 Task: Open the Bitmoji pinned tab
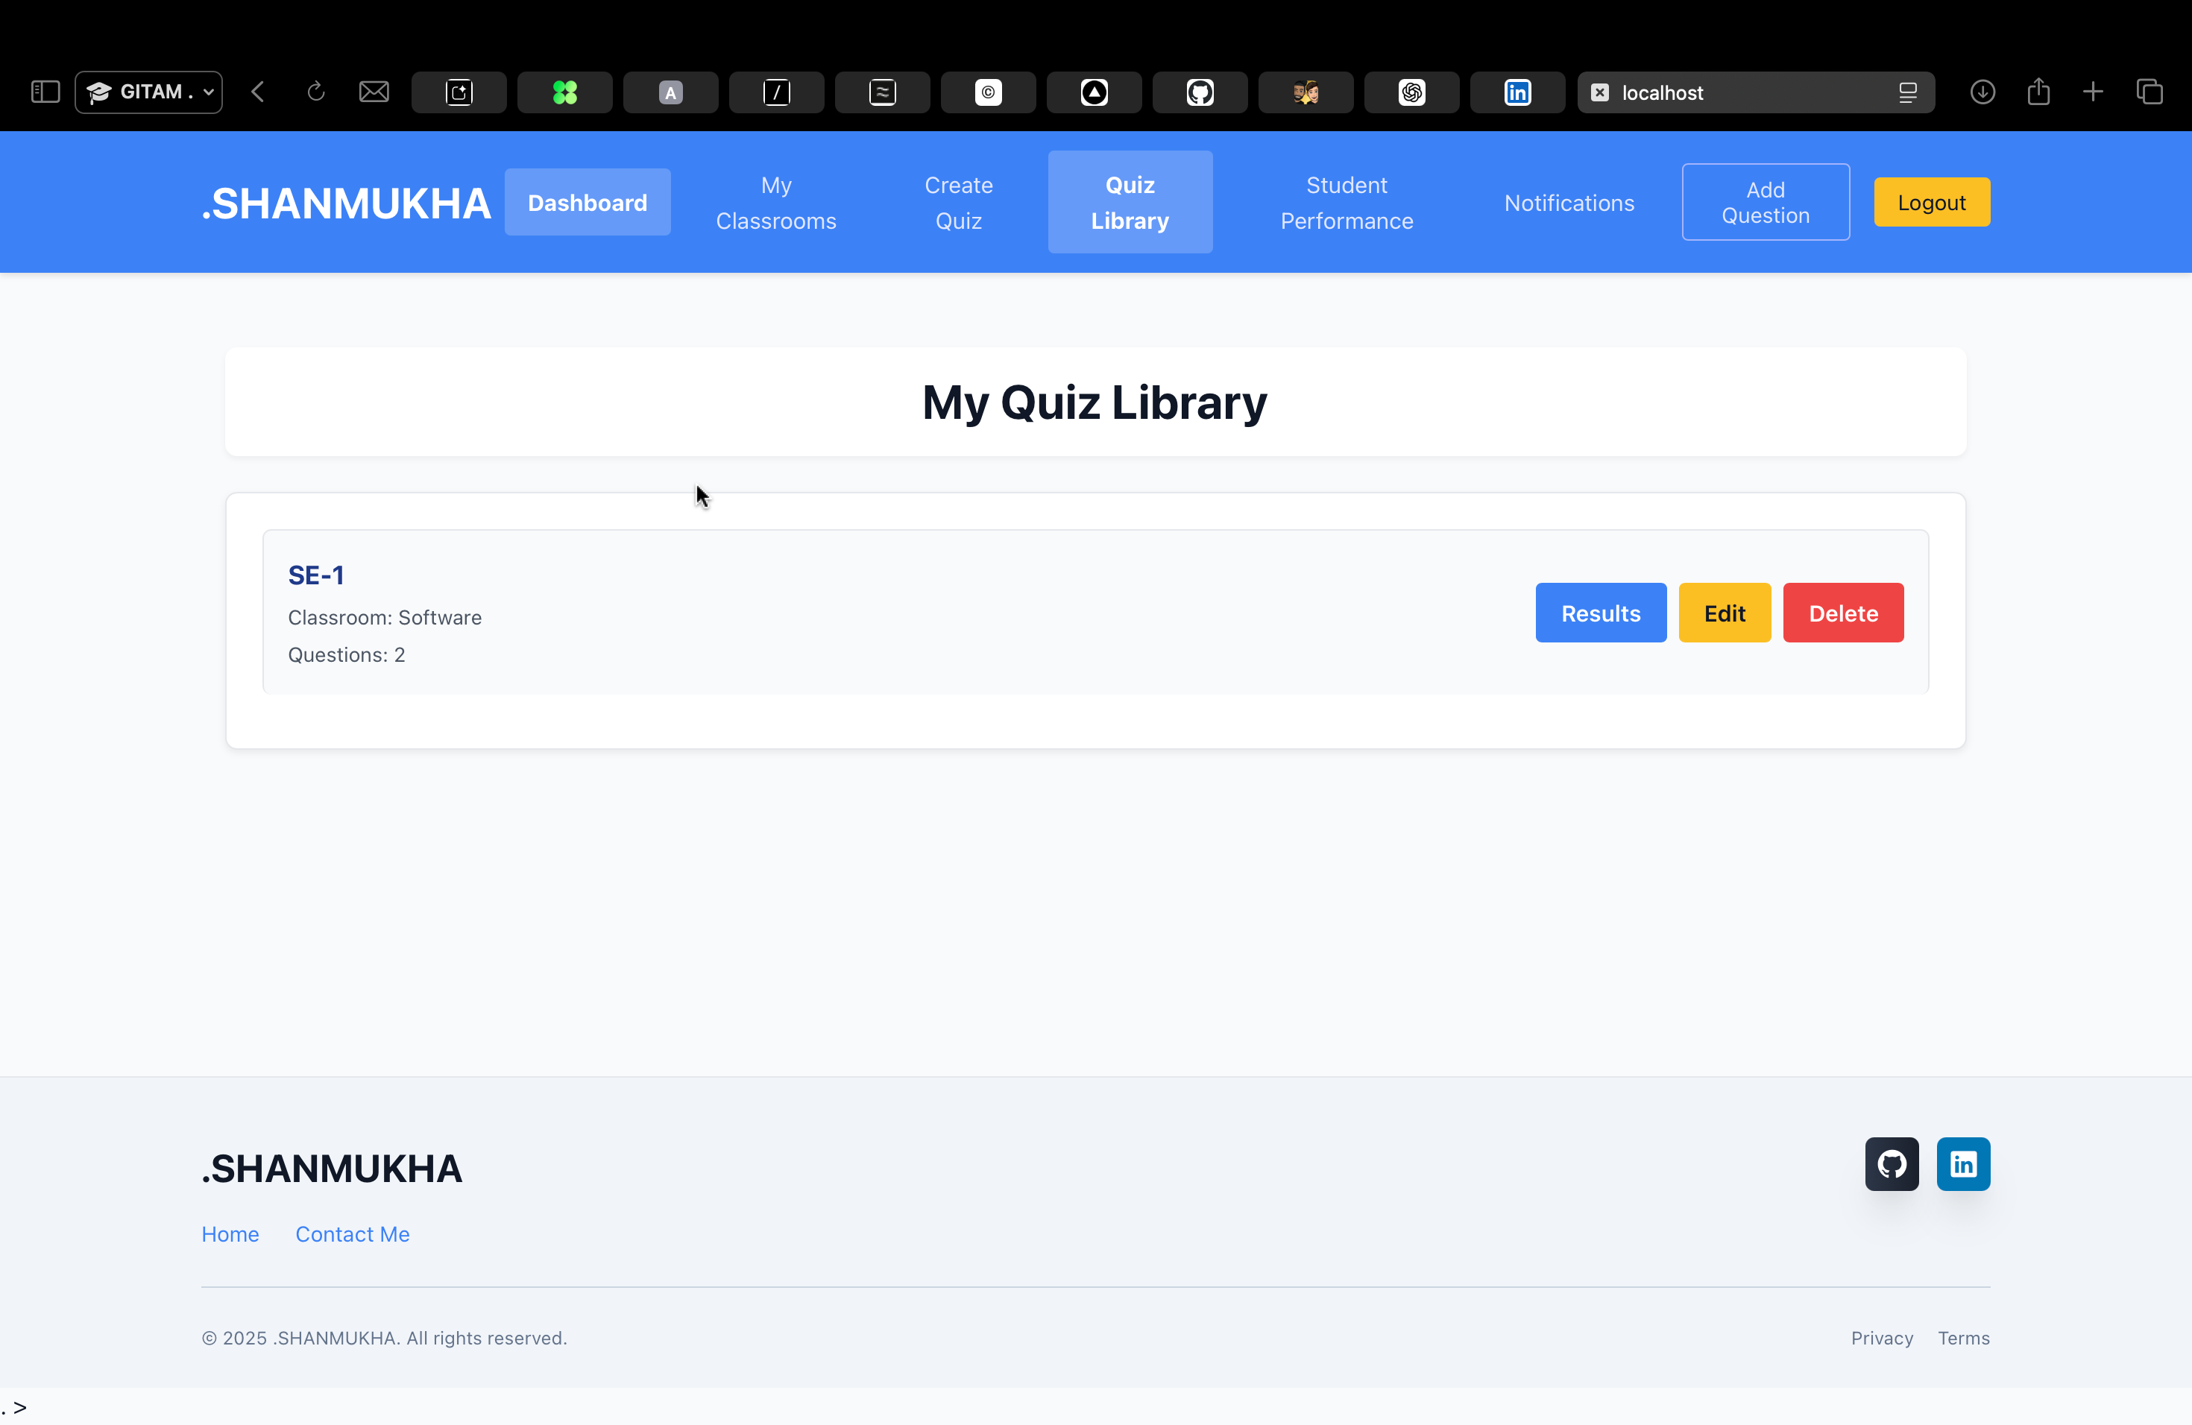click(x=1305, y=92)
